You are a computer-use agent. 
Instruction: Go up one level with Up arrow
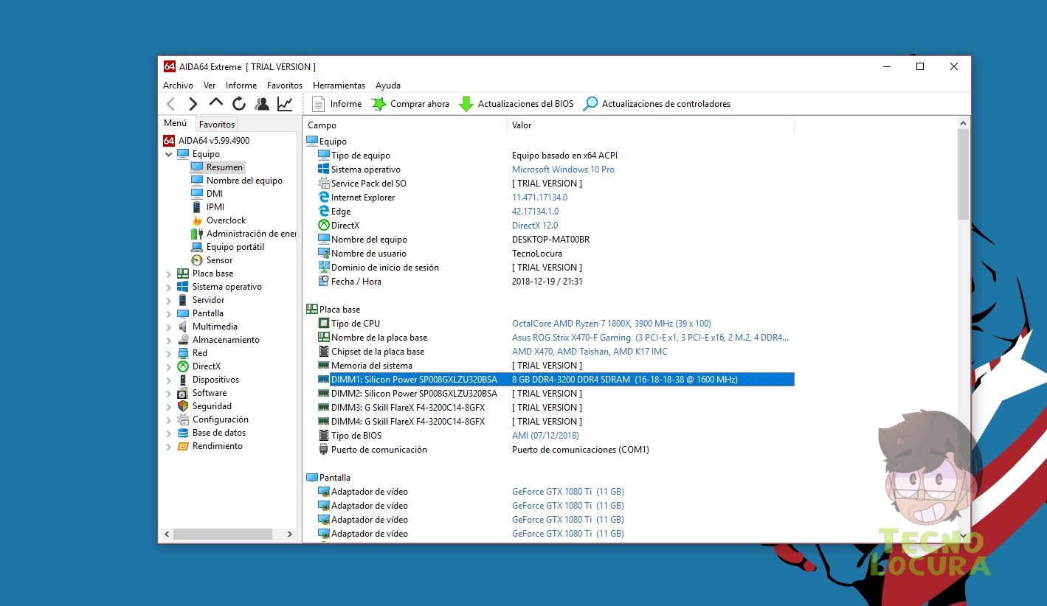click(x=215, y=103)
